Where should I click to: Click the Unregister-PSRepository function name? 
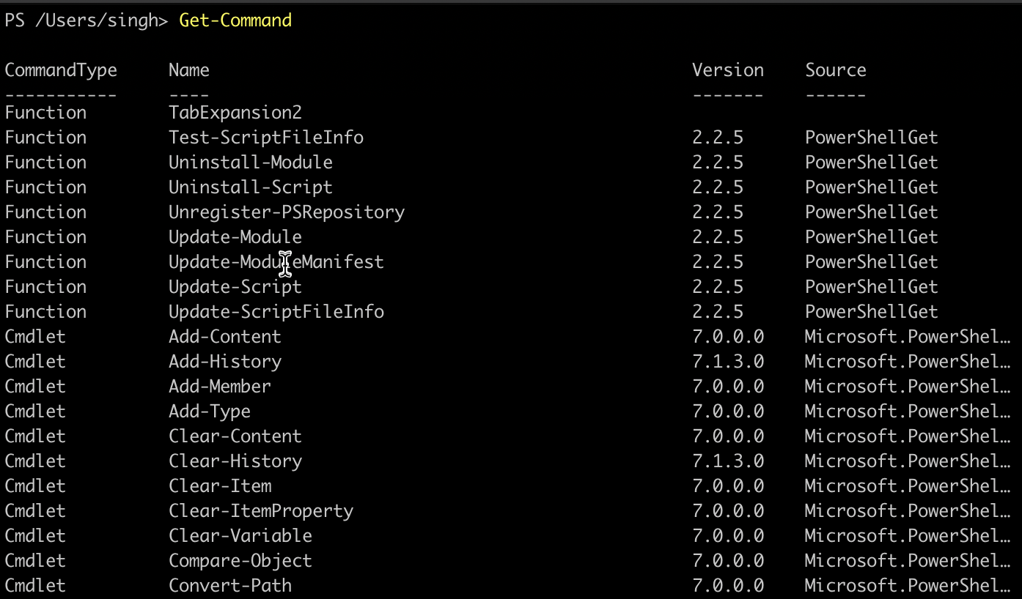[286, 212]
